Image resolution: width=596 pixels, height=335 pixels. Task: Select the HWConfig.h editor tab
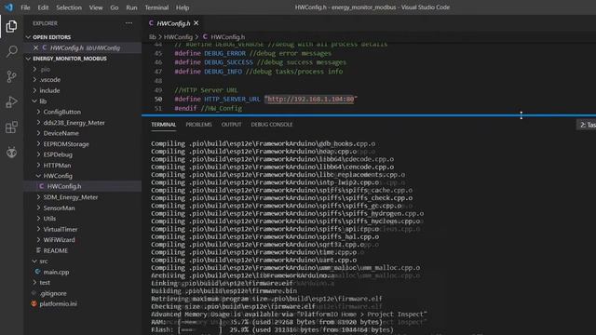[x=174, y=23]
